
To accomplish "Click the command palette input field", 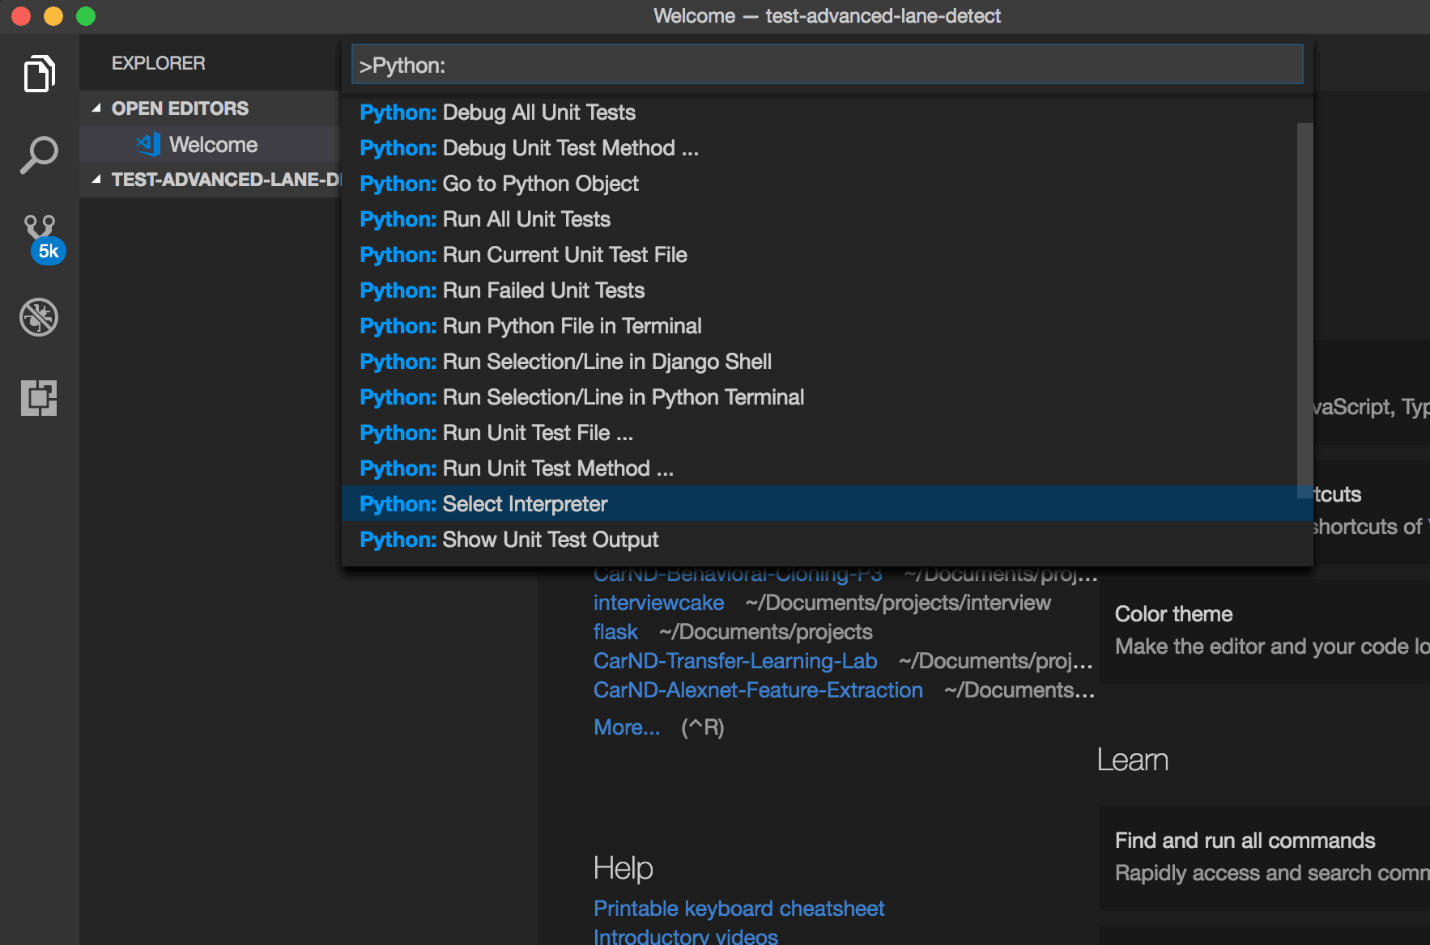I will point(826,66).
